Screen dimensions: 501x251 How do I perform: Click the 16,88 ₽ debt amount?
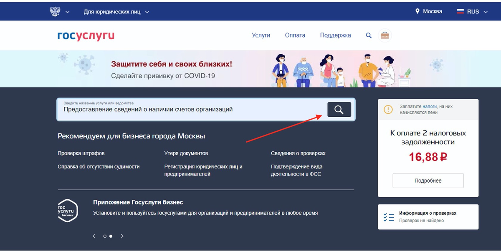click(428, 157)
